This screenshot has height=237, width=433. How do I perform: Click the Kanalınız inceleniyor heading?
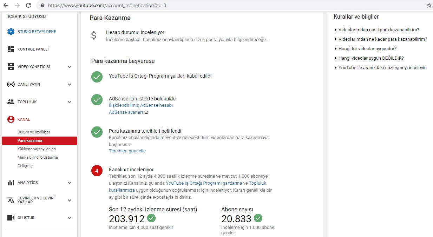pos(131,170)
